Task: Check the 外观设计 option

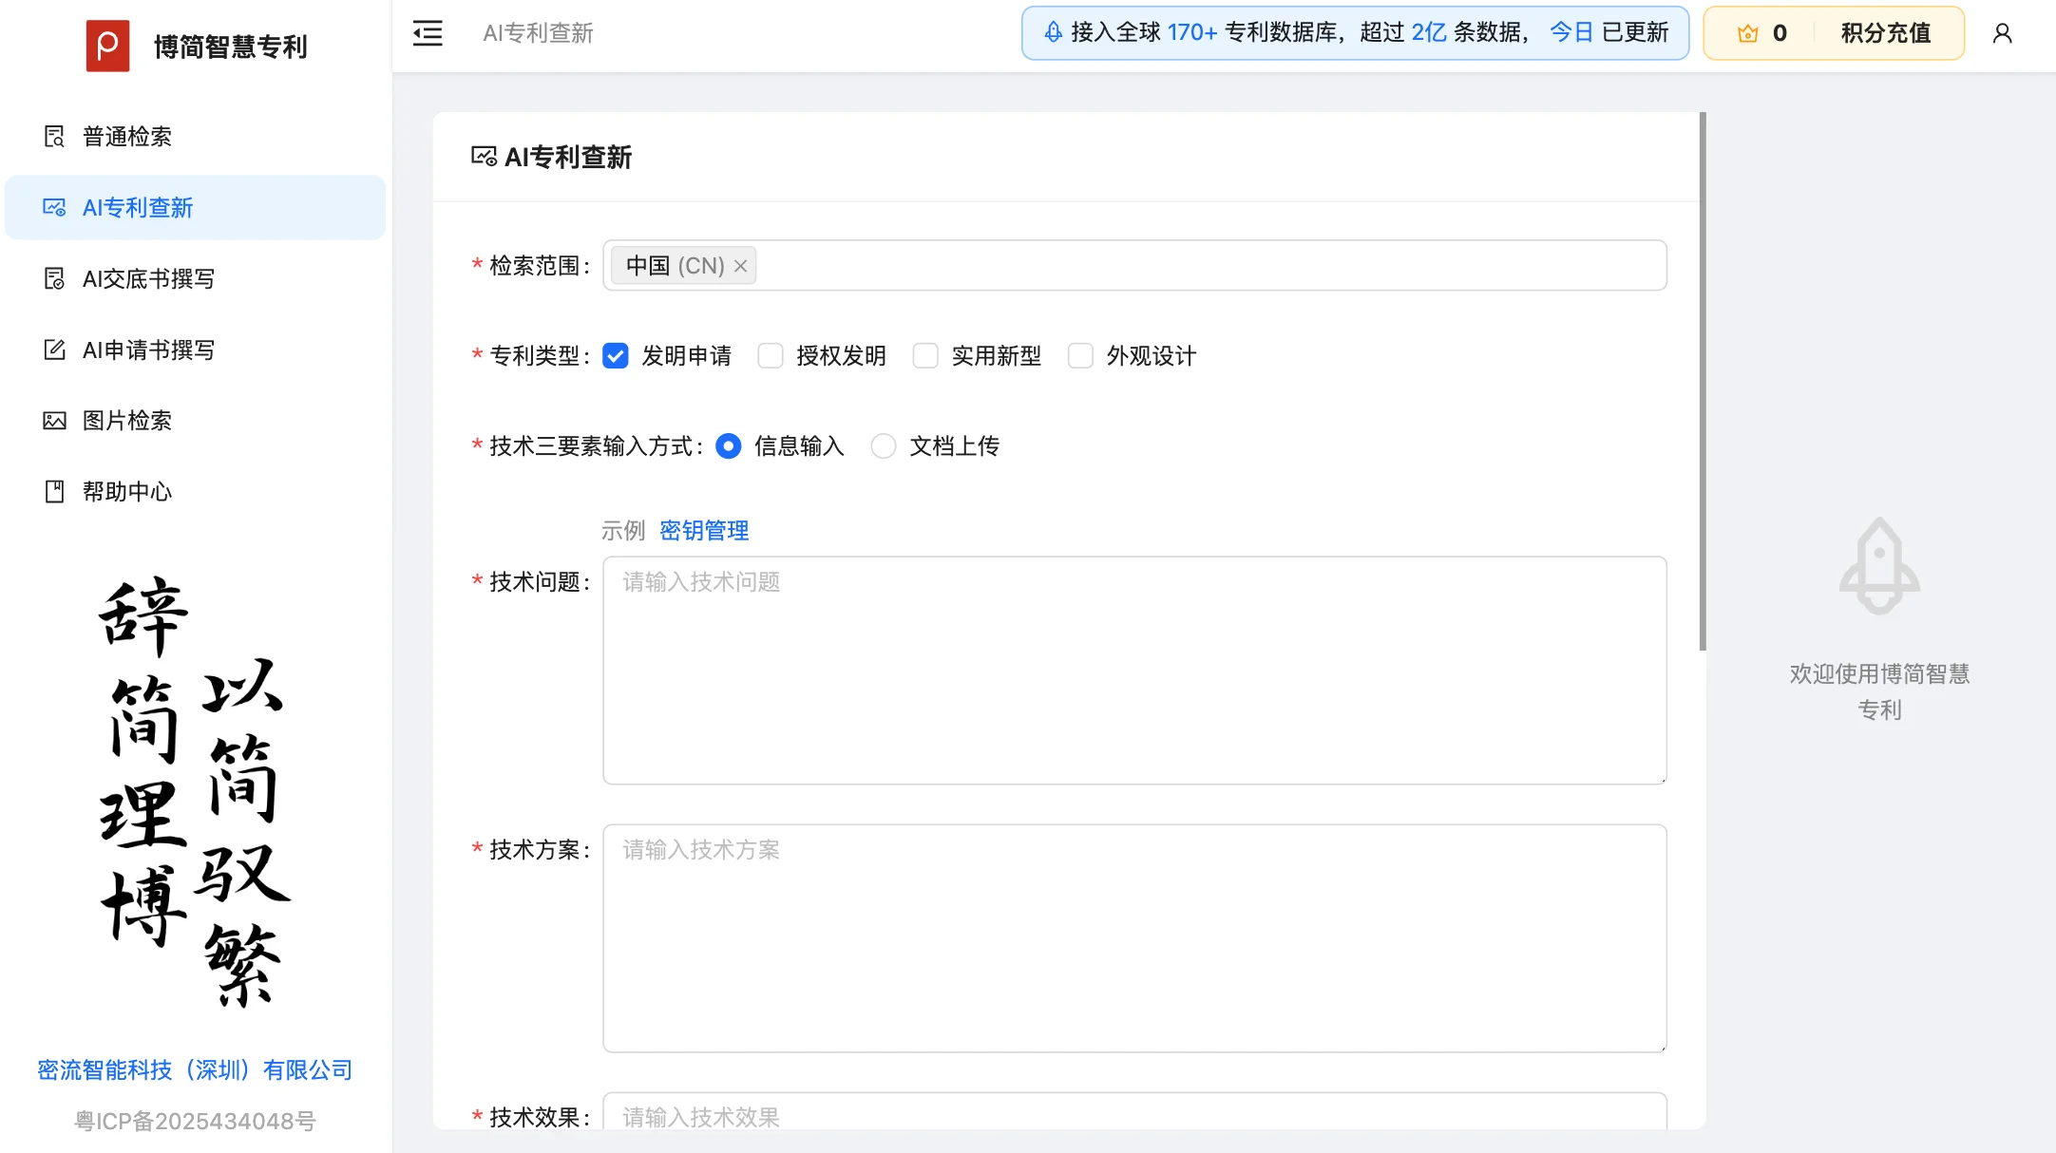Action: [x=1080, y=355]
